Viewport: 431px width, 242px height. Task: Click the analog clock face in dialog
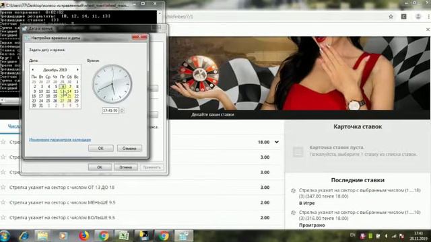click(x=112, y=83)
